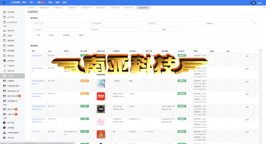The width and height of the screenshot is (266, 144).
Task: Expand the 所有账号 account dropdown
Action: point(230,24)
